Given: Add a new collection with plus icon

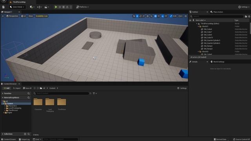Looking at the screenshot, I should tap(25, 134).
